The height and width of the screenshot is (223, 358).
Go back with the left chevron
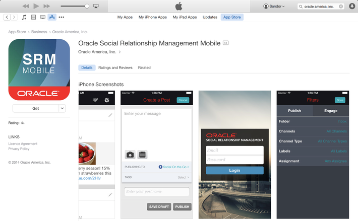click(7, 17)
